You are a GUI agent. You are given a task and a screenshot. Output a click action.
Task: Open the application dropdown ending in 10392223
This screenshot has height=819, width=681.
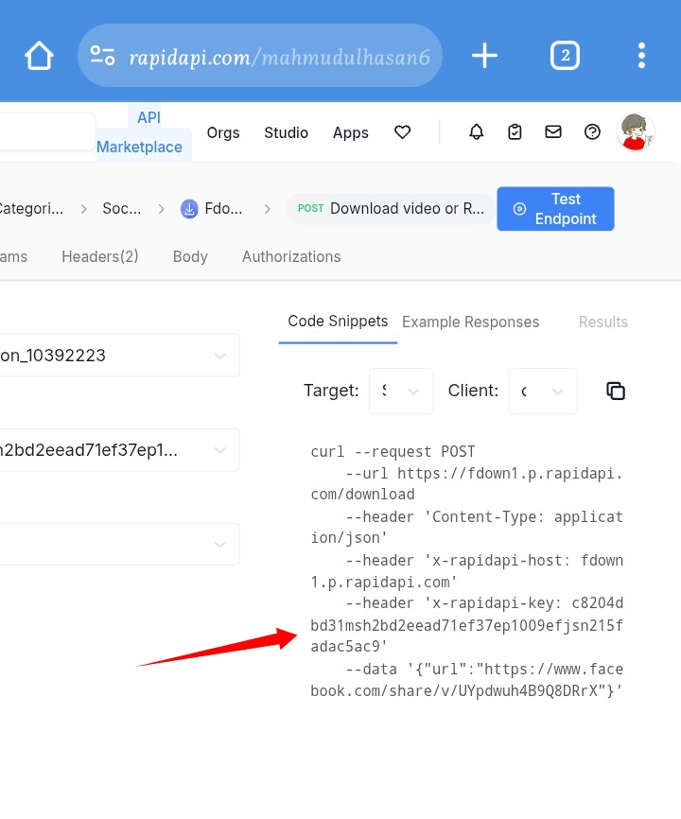coord(118,356)
